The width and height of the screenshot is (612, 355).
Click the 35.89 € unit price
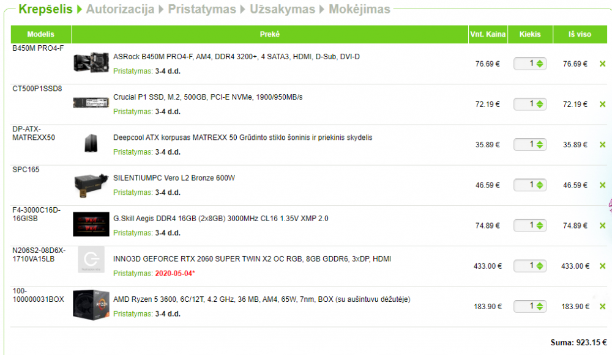(488, 145)
